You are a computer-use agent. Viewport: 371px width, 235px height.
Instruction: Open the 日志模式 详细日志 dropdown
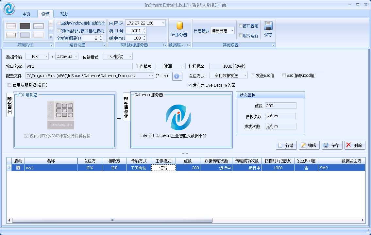232,30
